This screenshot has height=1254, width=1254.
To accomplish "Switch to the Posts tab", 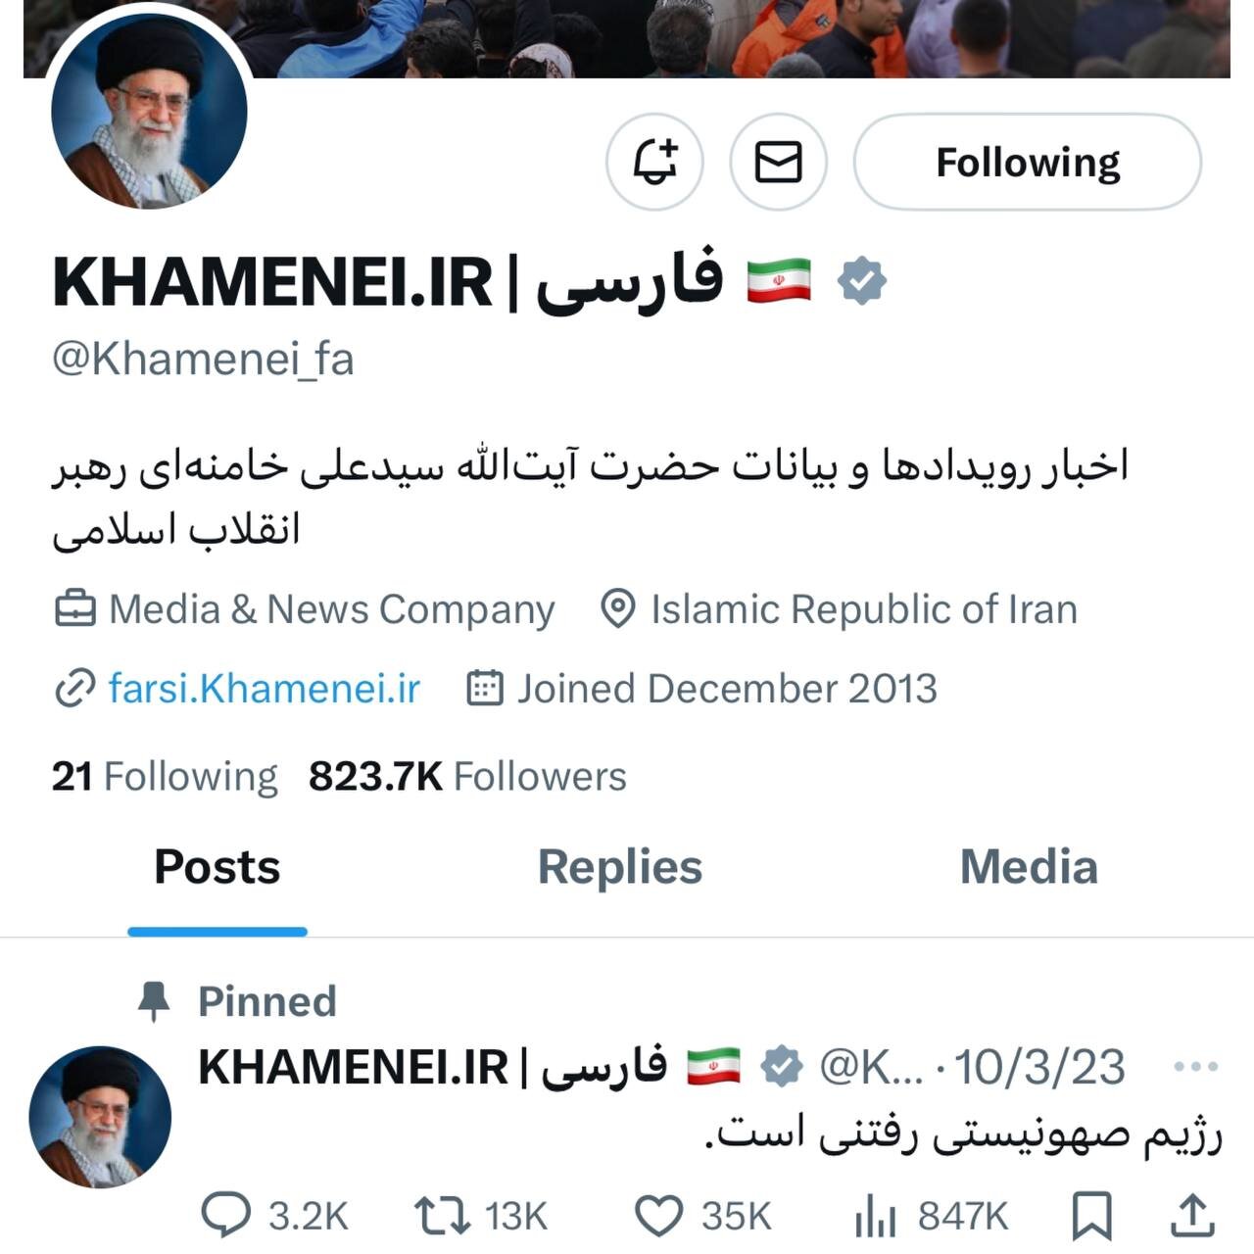I will [x=217, y=868].
